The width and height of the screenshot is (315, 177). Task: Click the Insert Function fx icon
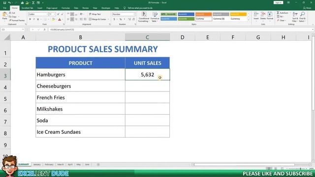point(44,29)
